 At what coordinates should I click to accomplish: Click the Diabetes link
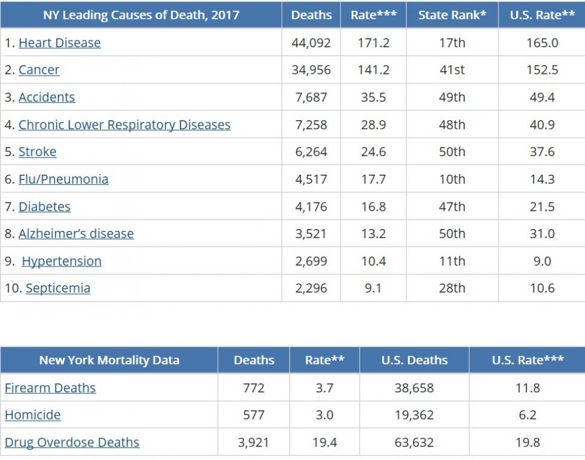point(44,207)
